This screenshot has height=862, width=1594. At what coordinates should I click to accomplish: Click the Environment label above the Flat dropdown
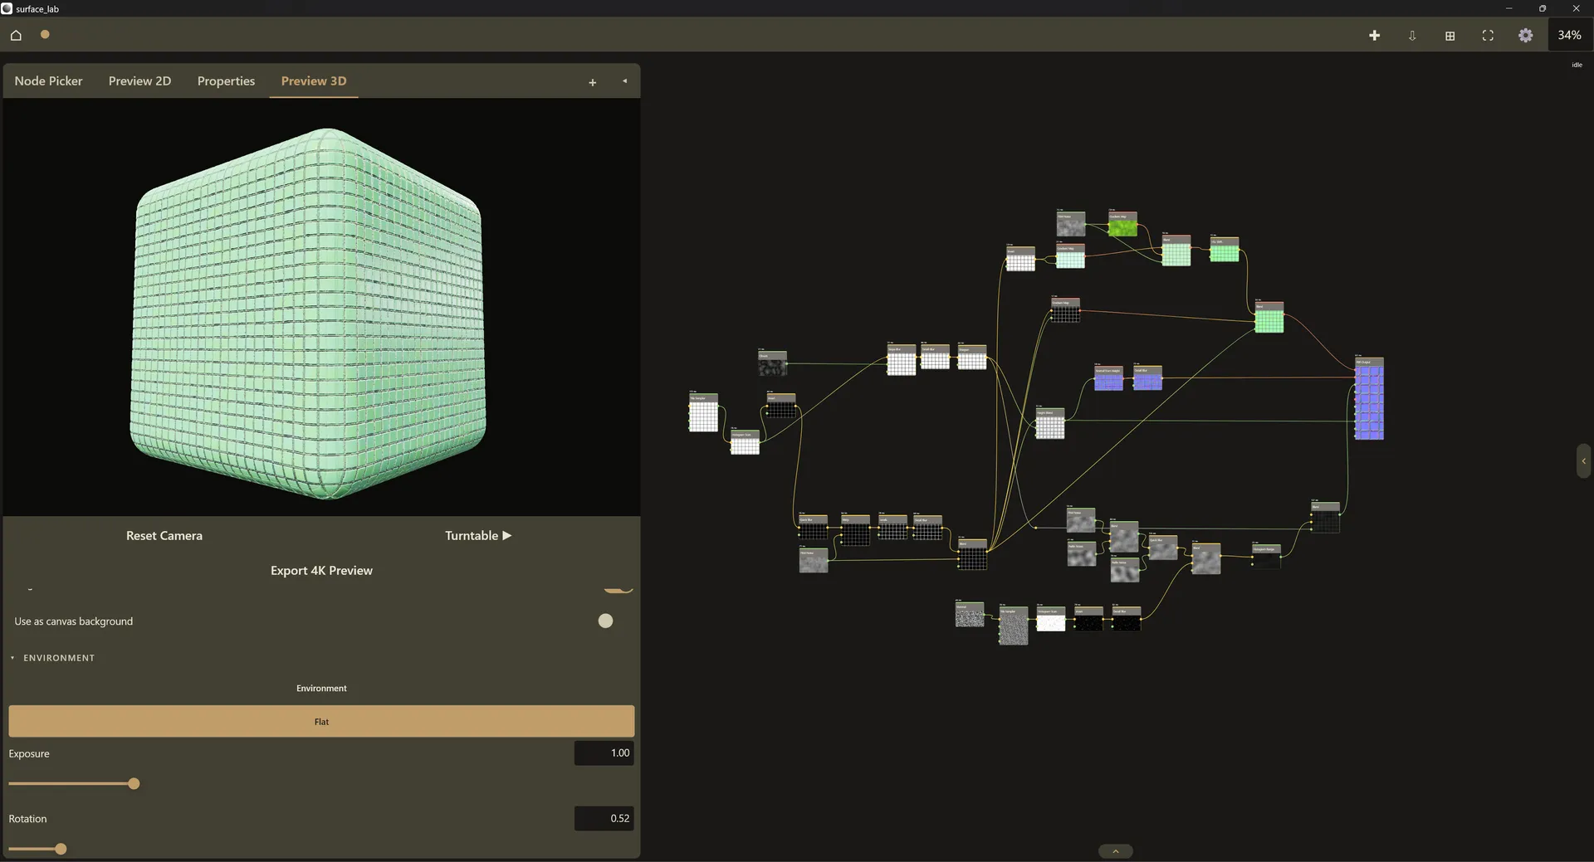click(x=321, y=688)
